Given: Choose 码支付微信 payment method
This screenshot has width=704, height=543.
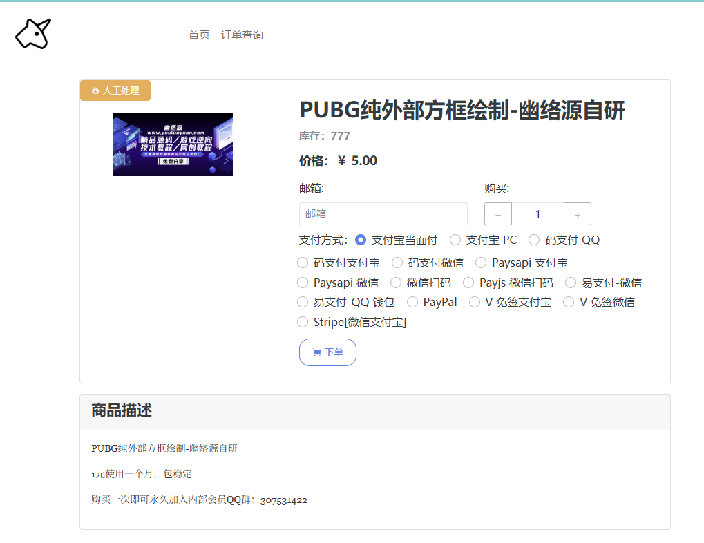Looking at the screenshot, I should click(x=397, y=263).
